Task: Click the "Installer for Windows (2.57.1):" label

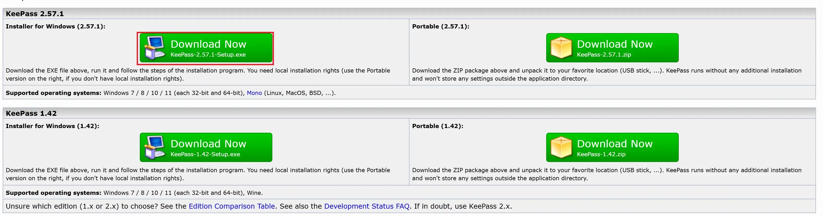Action: 55,27
